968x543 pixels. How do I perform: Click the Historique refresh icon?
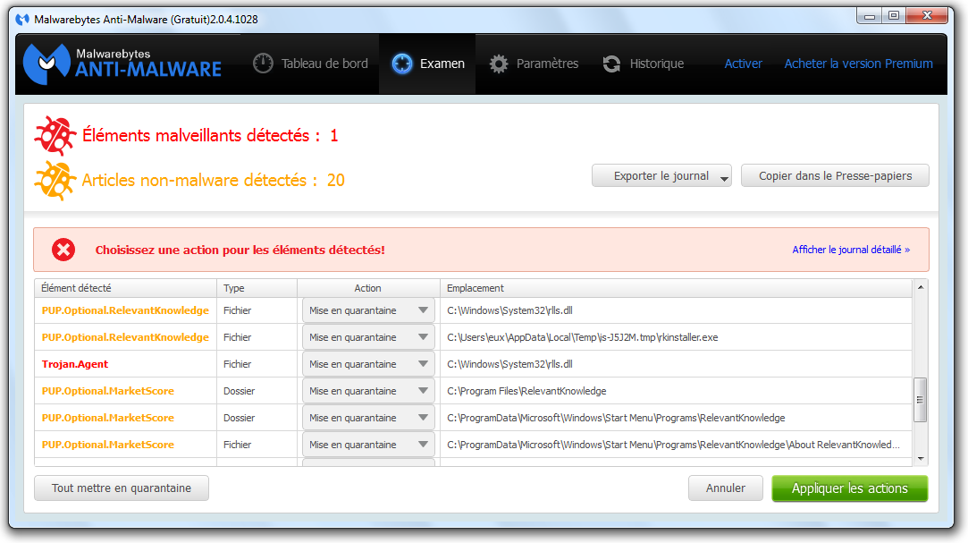coord(611,64)
